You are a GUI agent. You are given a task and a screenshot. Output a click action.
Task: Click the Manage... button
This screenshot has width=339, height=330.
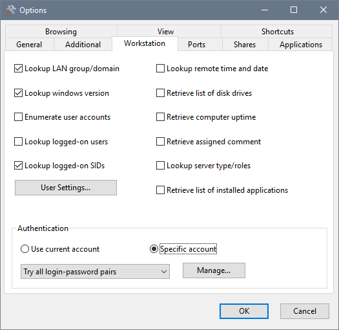tap(214, 270)
